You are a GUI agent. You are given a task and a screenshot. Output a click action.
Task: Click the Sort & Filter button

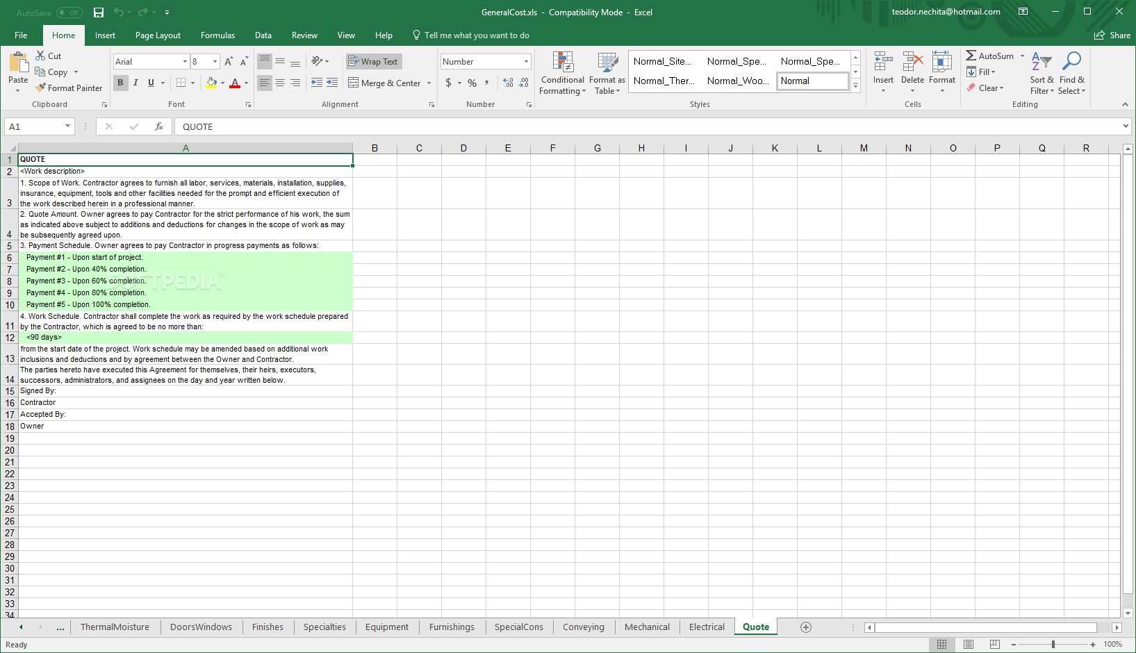point(1042,73)
